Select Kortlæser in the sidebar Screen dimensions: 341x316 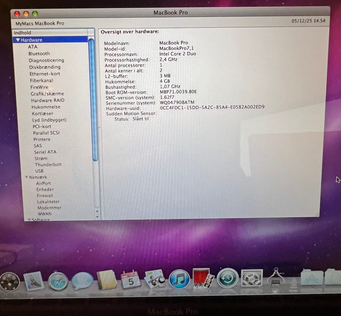click(x=42, y=114)
